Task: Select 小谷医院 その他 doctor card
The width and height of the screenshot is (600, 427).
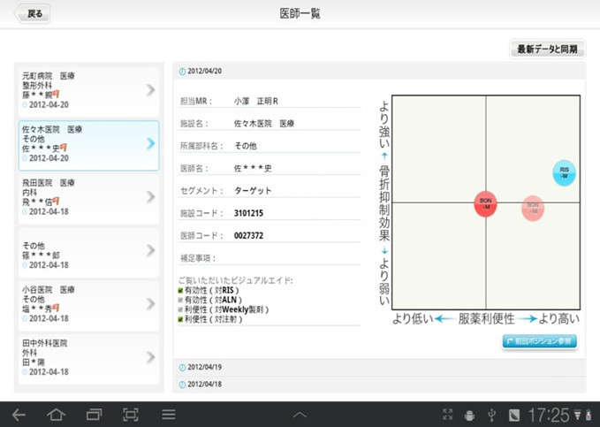Action: (88, 306)
